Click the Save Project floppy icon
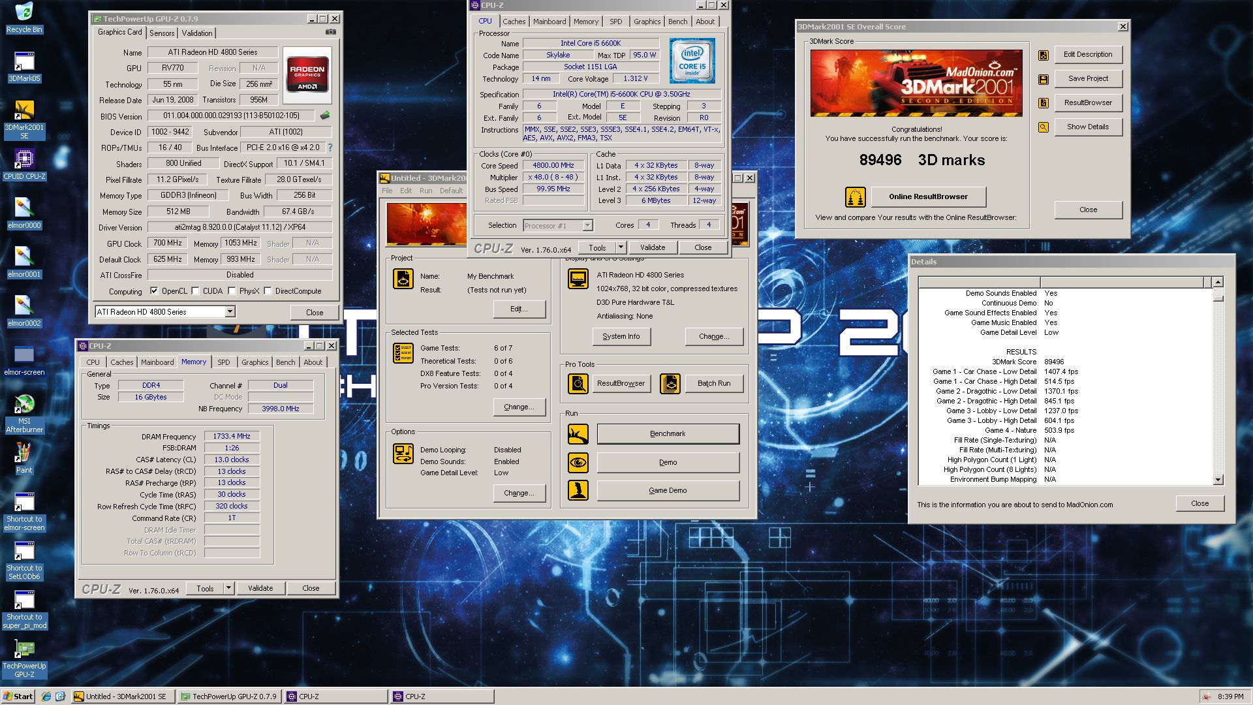This screenshot has height=705, width=1253. coord(1044,79)
